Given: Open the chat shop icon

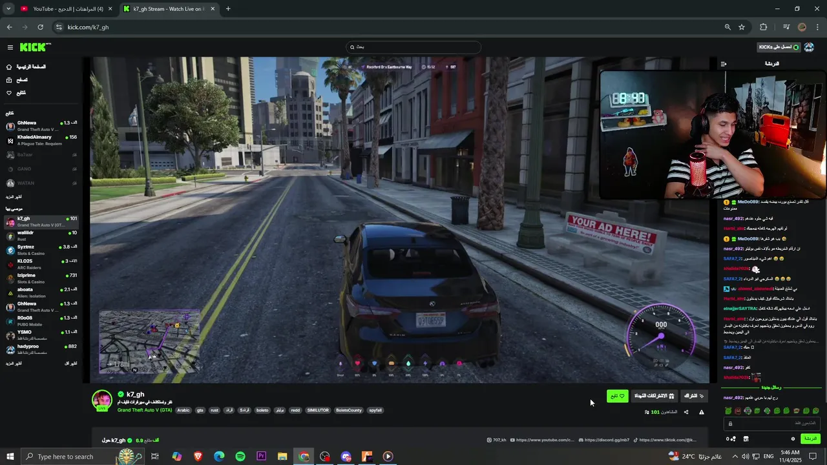Looking at the screenshot, I should (x=746, y=439).
